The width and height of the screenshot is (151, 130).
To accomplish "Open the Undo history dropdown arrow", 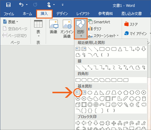I will 27,4.
